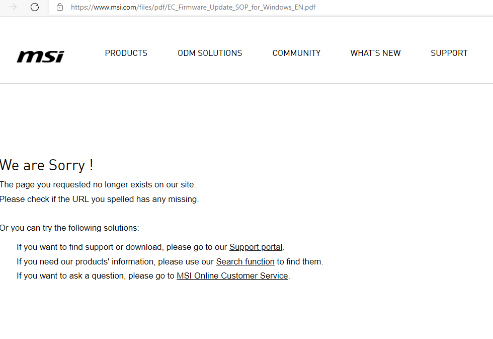Click the 'We are Sorry !' heading
Viewport: 493px width, 339px height.
(x=46, y=165)
